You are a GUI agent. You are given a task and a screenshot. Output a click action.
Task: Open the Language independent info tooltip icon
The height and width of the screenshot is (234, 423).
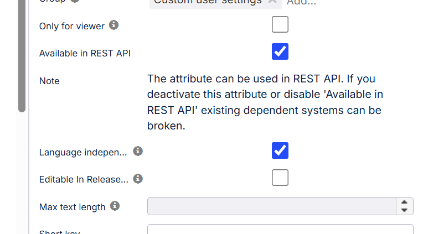coord(138,151)
